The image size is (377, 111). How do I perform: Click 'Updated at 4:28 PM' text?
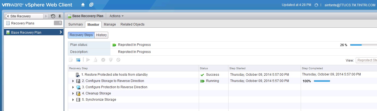(x=296, y=5)
